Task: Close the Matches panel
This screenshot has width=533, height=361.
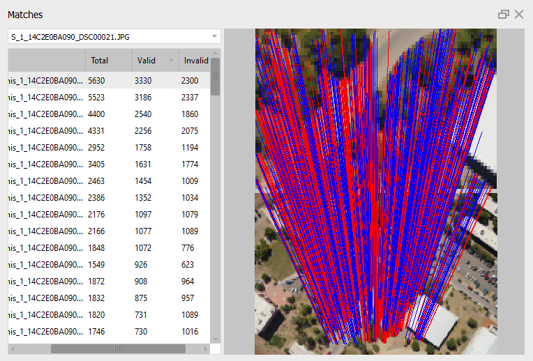Action: tap(519, 15)
